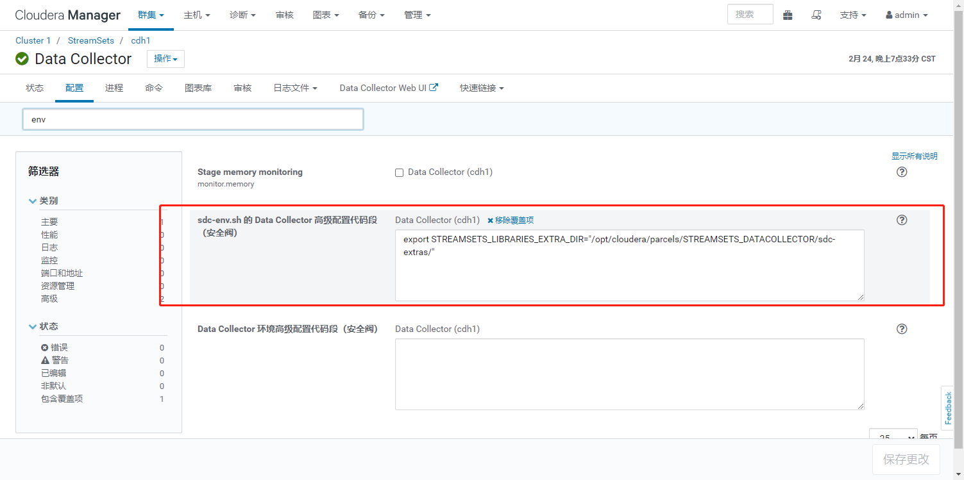Filter by 已编辑 status

click(53, 373)
